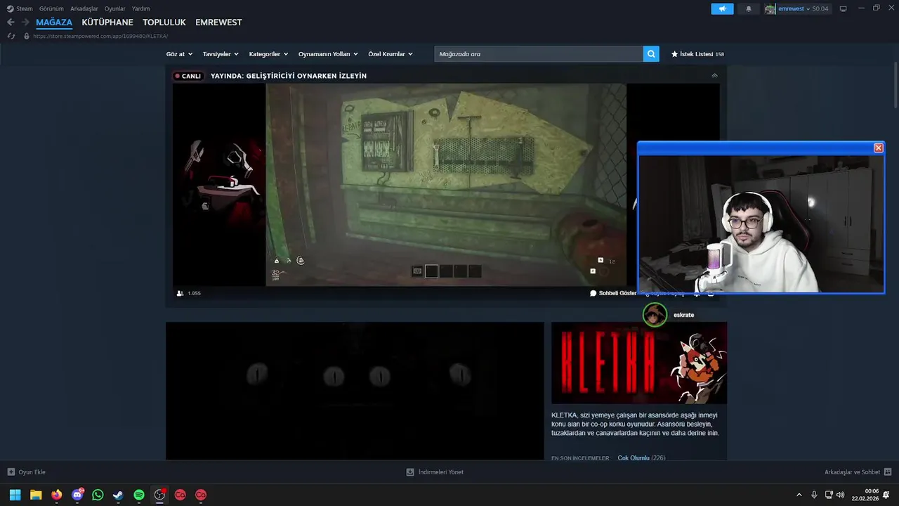This screenshot has width=899, height=506.
Task: Click the tray microphone icon
Action: tap(814, 495)
